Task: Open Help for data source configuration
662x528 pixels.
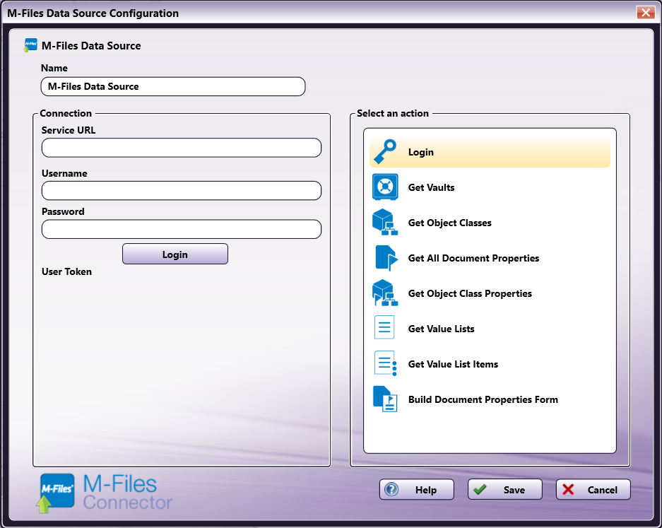Action: (x=416, y=490)
